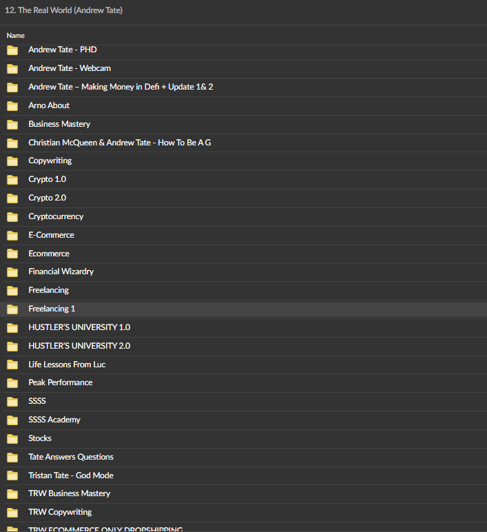Open 'Tristan Tate - God Mode' folder name
The height and width of the screenshot is (532, 487).
pyautogui.click(x=71, y=475)
